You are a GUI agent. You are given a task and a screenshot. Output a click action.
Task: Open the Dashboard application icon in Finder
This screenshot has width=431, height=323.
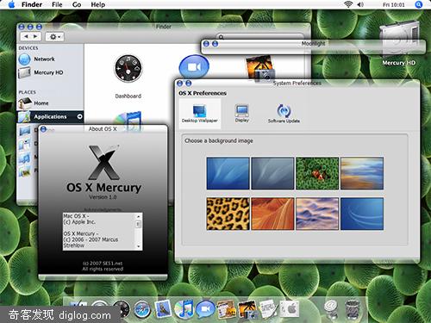tap(128, 69)
